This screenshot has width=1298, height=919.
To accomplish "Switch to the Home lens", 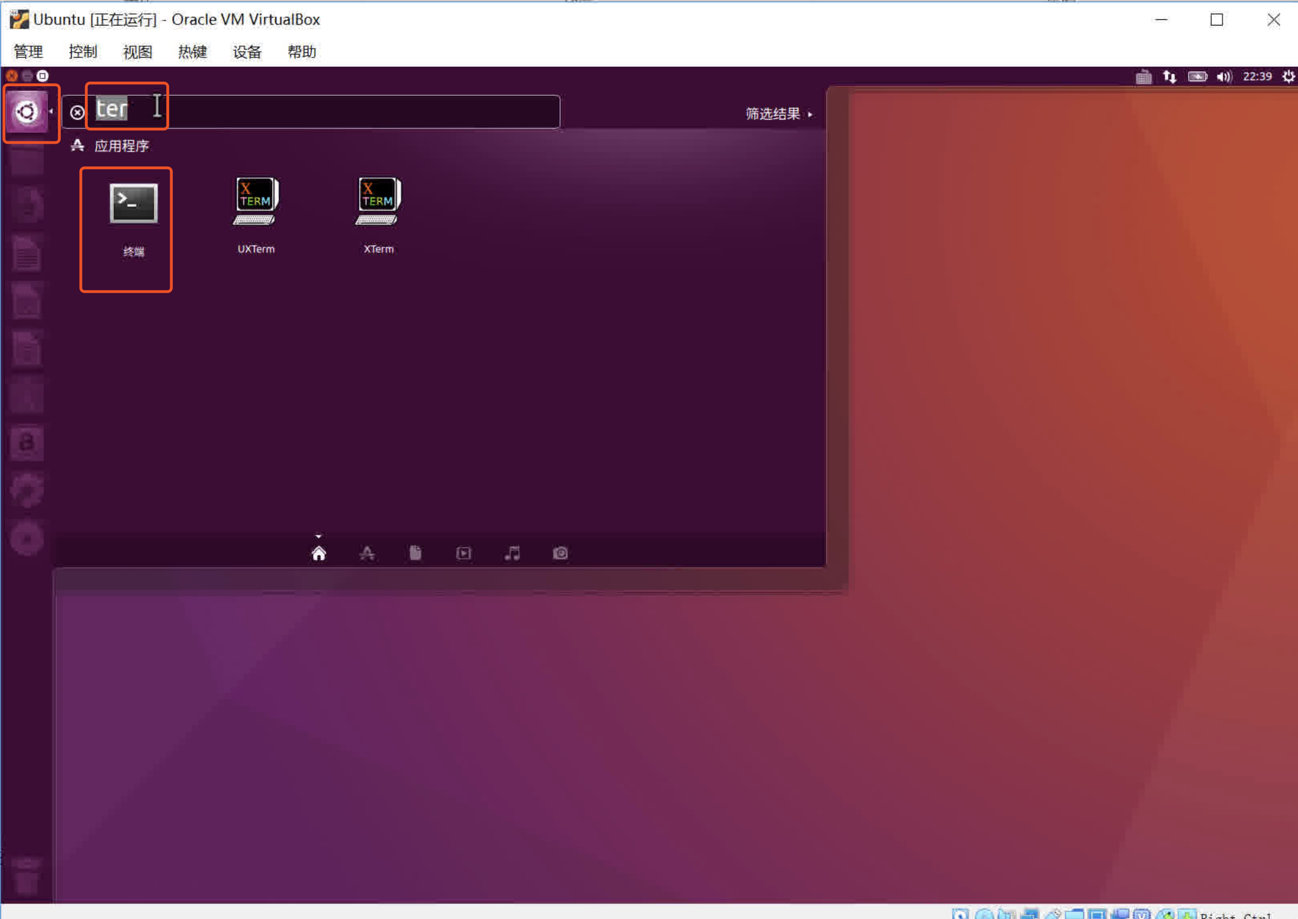I will [319, 553].
